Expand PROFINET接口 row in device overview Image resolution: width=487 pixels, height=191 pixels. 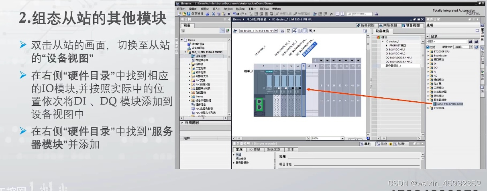click(x=387, y=45)
